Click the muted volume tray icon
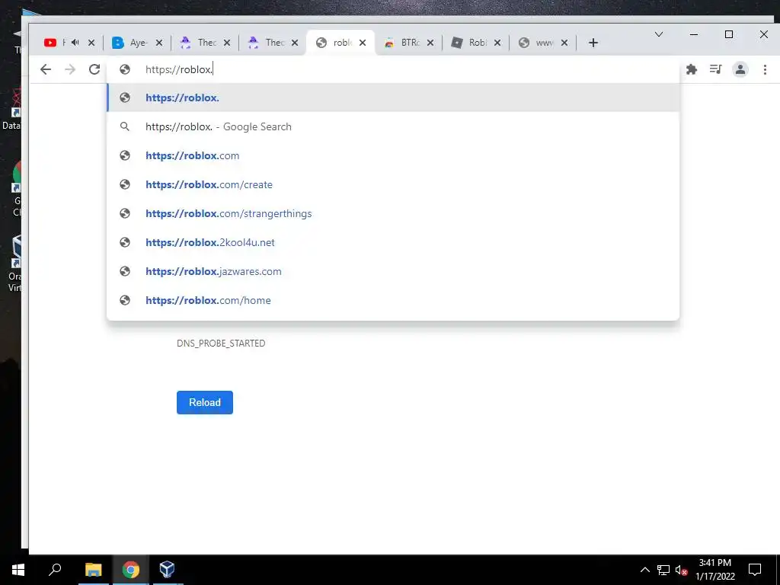The height and width of the screenshot is (585, 780). (682, 570)
